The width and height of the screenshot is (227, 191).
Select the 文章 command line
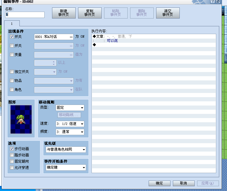point(154,36)
